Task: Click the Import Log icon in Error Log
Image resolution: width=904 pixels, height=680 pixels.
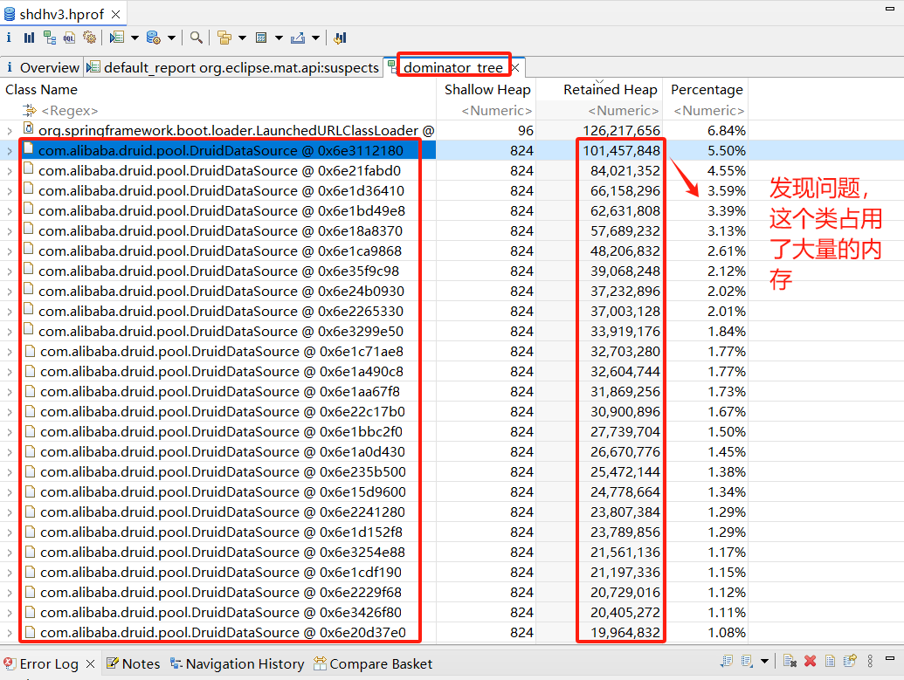Action: tap(747, 661)
